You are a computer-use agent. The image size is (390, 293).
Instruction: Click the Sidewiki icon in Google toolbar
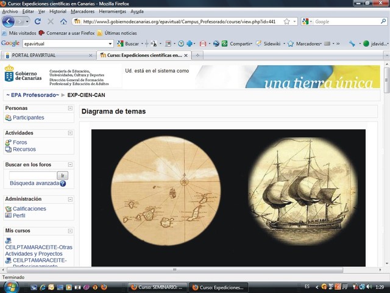coord(258,43)
